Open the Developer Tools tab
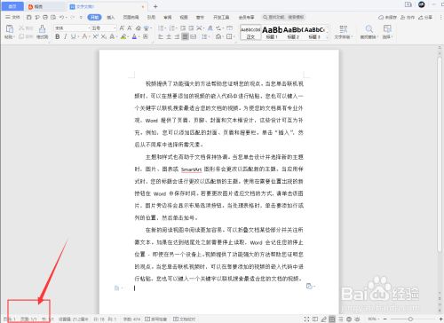The image size is (444, 323). (221, 18)
